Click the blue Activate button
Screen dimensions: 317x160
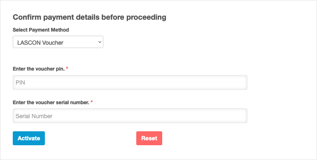[x=29, y=138]
